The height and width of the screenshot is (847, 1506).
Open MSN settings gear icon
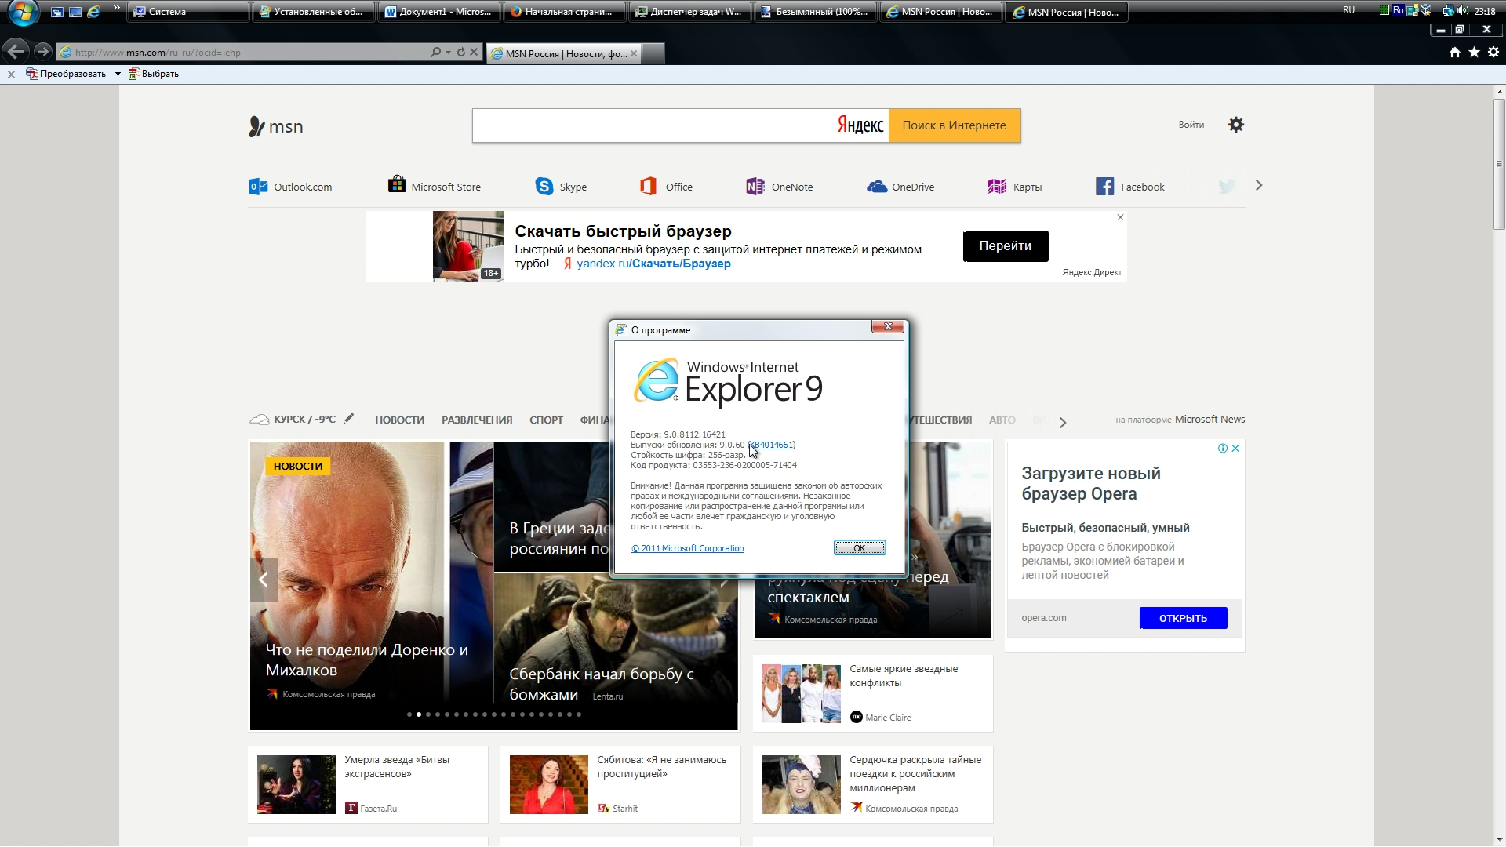pyautogui.click(x=1236, y=125)
